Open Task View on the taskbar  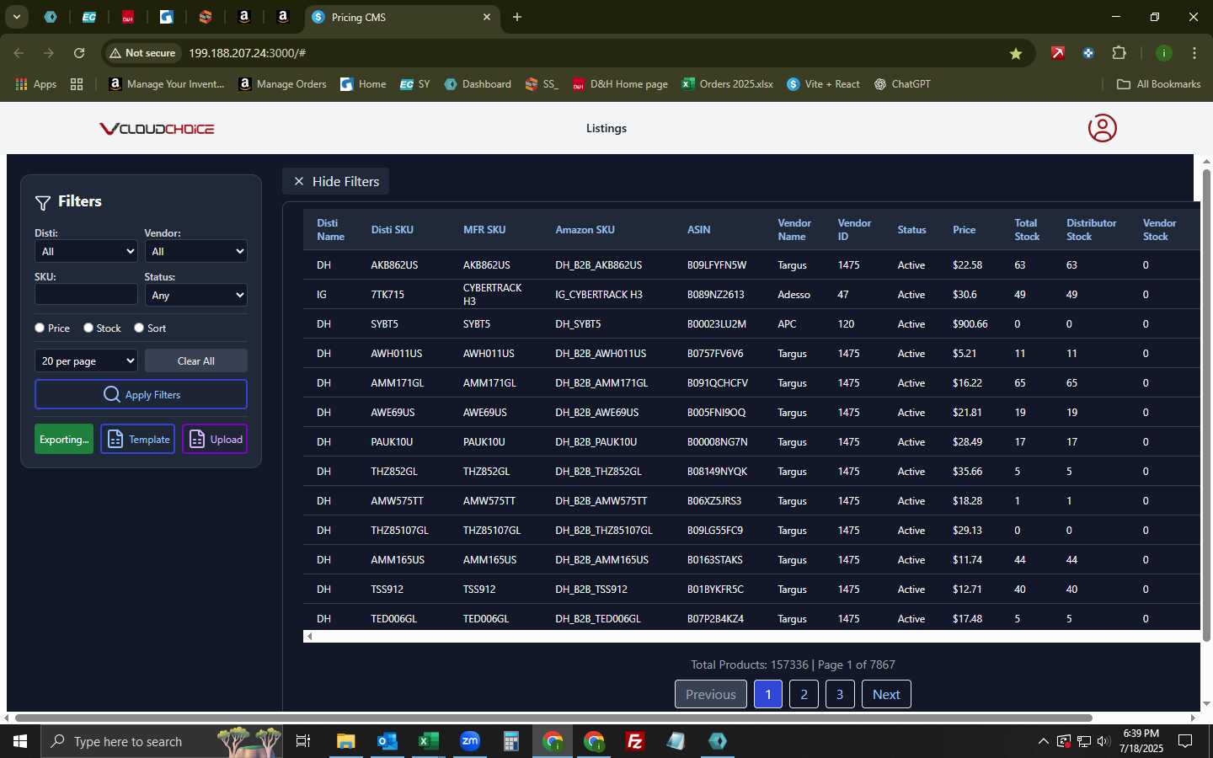pyautogui.click(x=303, y=741)
